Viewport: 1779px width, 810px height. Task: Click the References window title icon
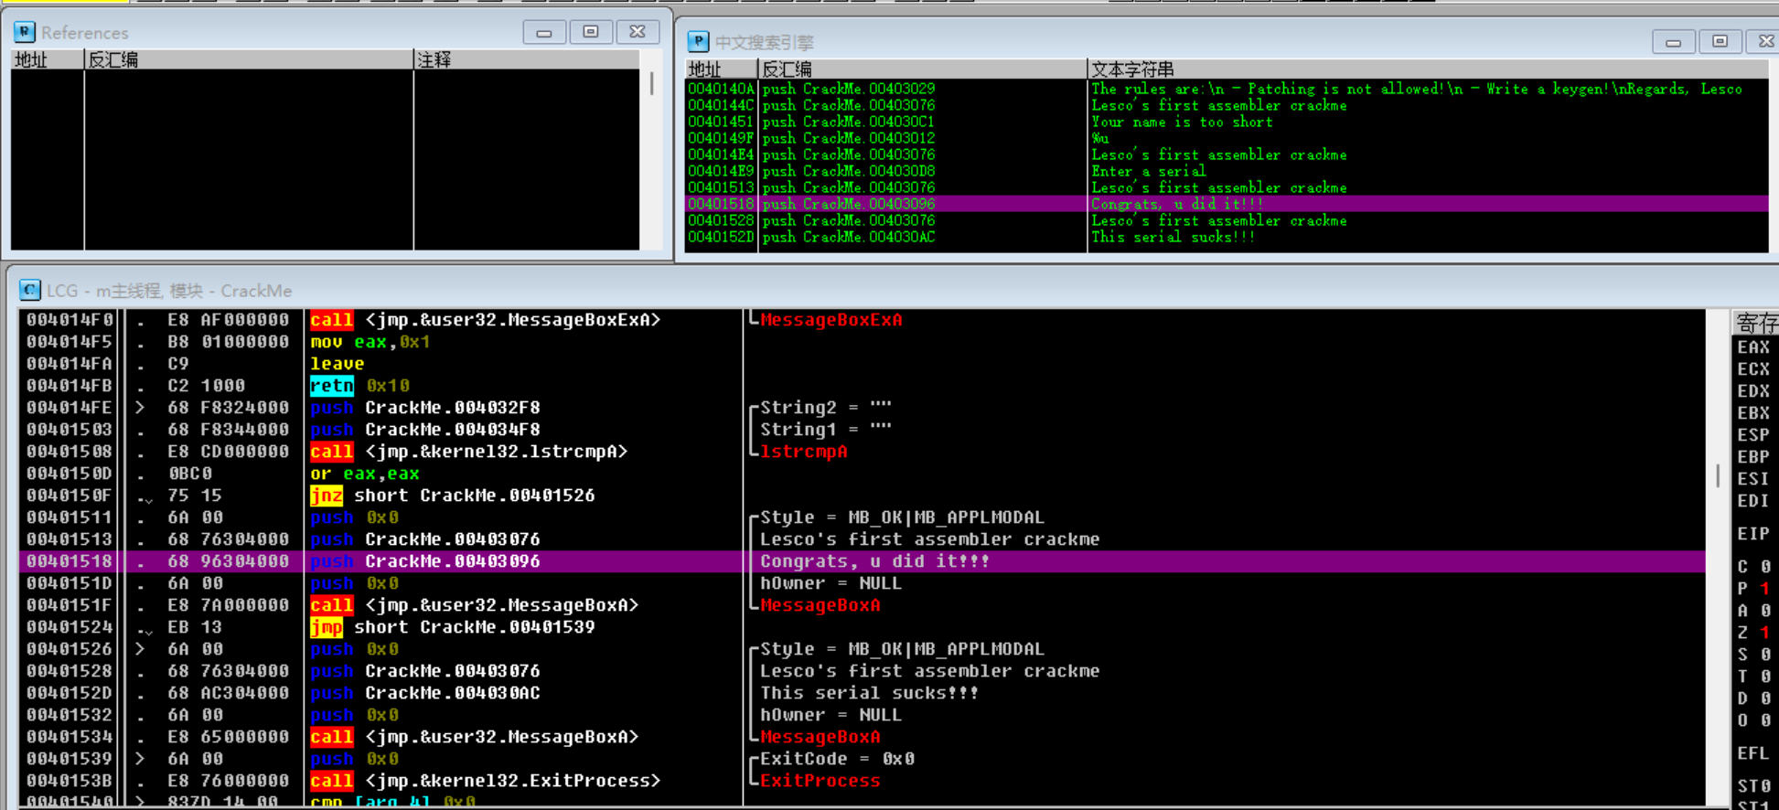pyautogui.click(x=25, y=32)
